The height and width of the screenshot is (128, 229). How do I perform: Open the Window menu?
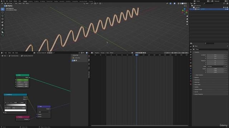tap(15, 1)
